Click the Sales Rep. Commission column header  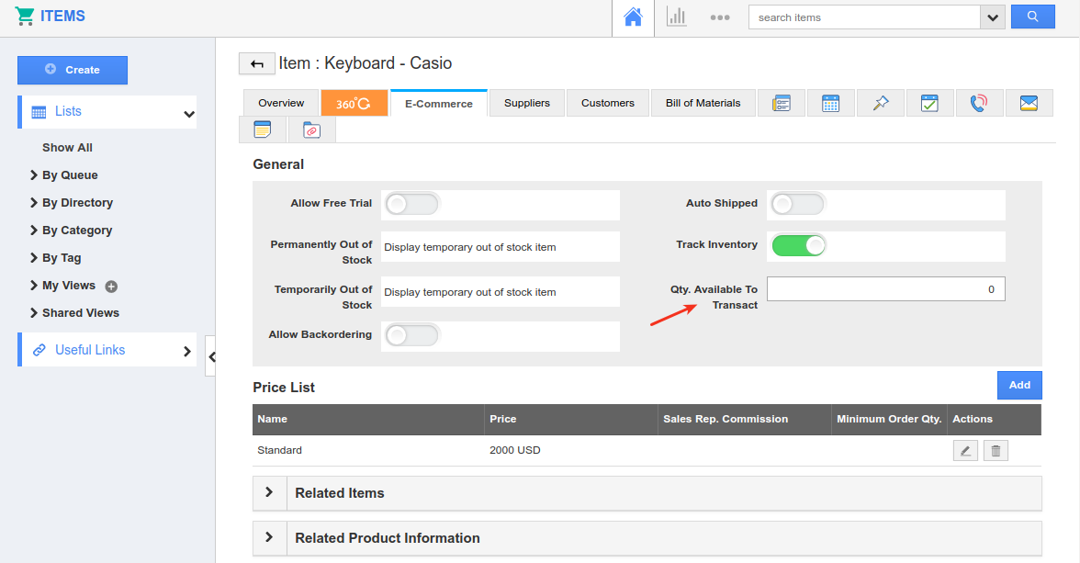745,420
